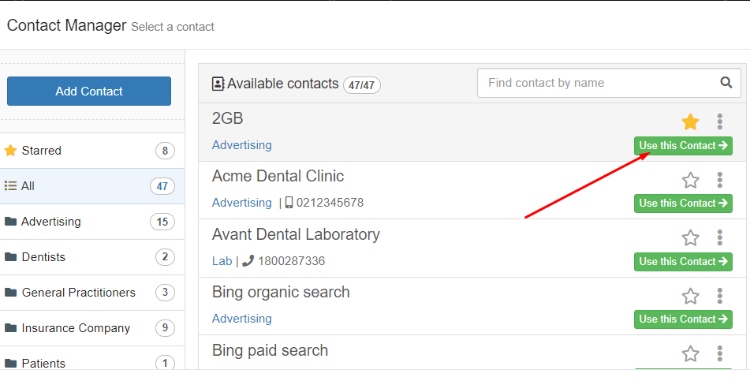750x381 pixels.
Task: Use the 2GB contact
Action: click(x=683, y=145)
